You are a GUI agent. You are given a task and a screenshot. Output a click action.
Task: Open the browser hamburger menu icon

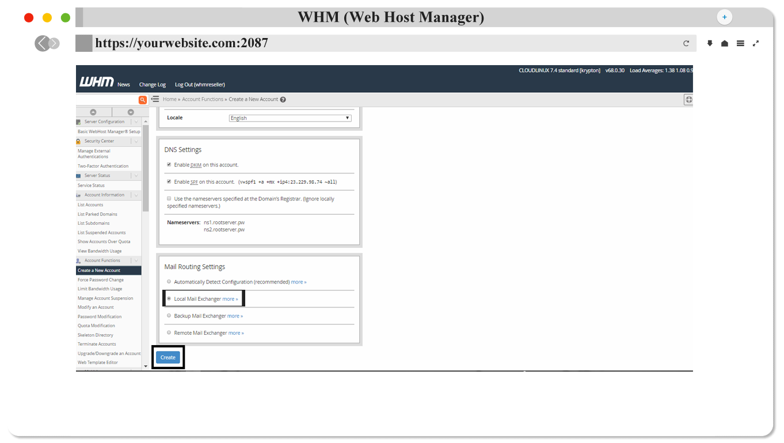(740, 43)
